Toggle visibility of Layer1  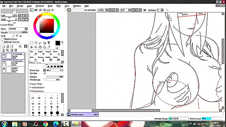4,68
